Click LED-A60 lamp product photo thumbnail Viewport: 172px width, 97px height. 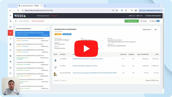click(56, 74)
